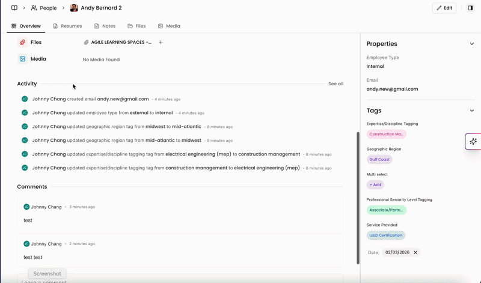Click Andy Bernard profile avatar
The image size is (481, 283).
point(73,8)
